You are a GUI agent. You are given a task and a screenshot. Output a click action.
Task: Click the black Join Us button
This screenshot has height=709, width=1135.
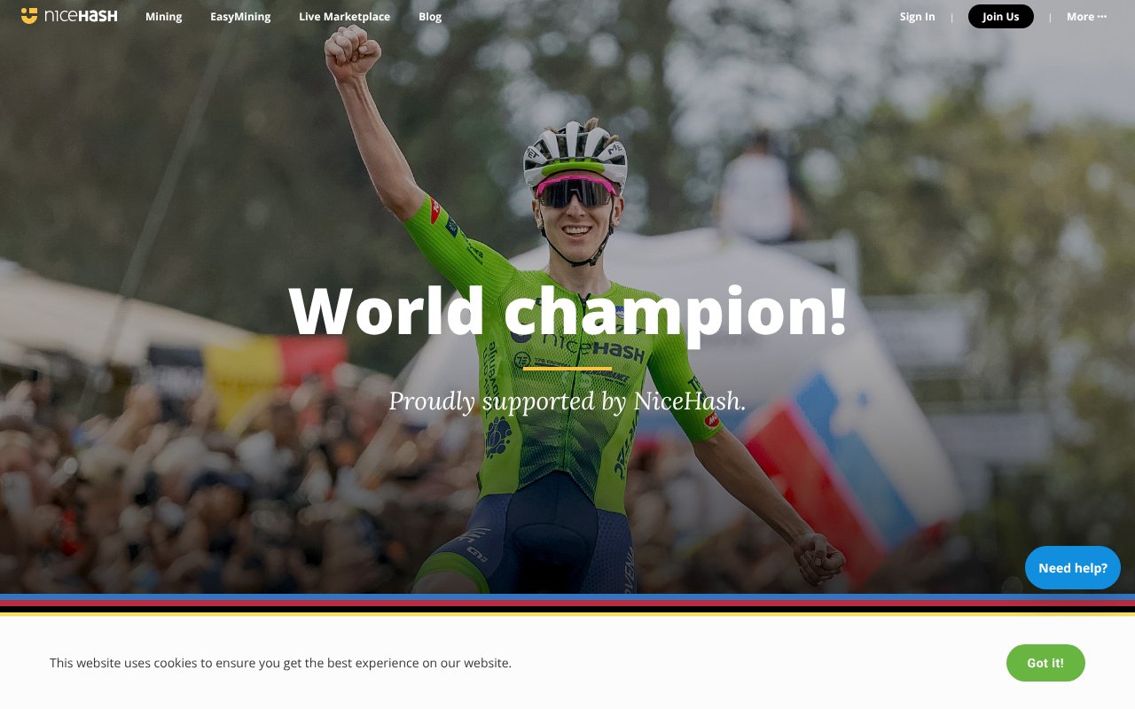(1001, 17)
